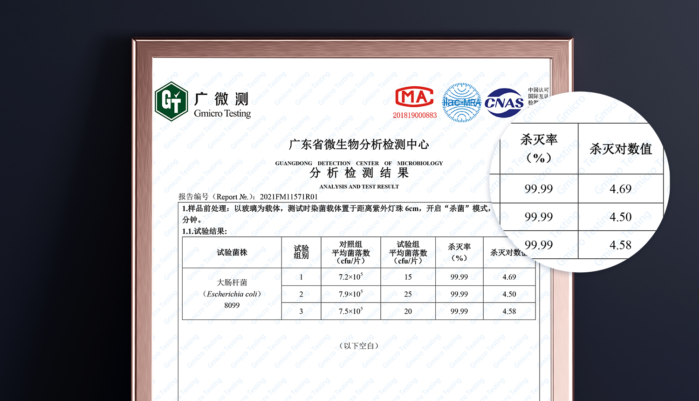
Task: Click the 对照组平均菌落数 column header
Action: pos(350,252)
